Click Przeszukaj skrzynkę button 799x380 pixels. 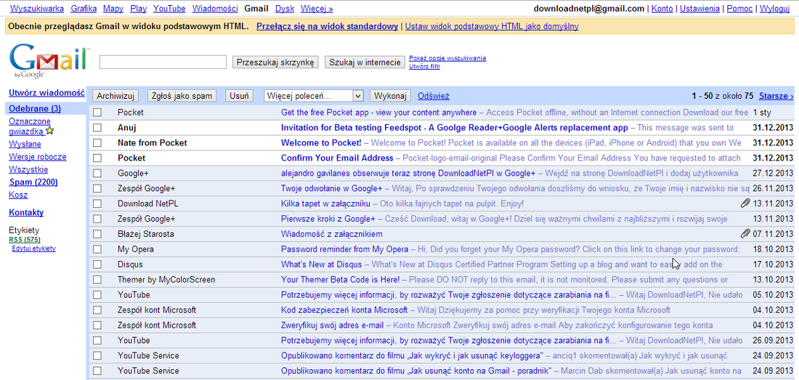pos(276,62)
